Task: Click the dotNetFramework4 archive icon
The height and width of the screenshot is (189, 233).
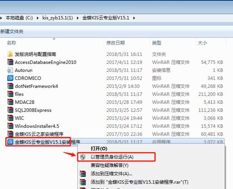Action: click(10, 86)
